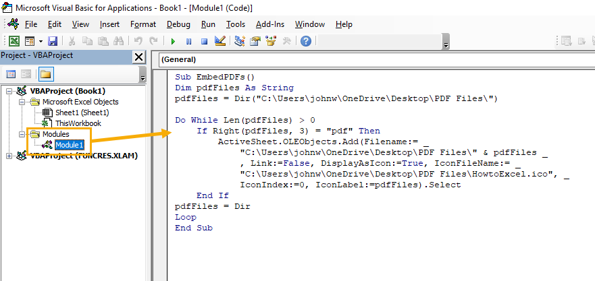595x281 pixels.
Task: Open the VBA Help question mark icon
Action: [305, 41]
